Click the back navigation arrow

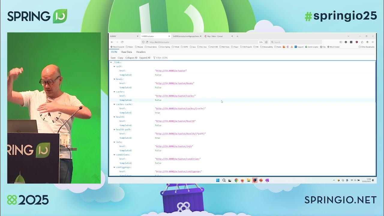click(x=112, y=42)
